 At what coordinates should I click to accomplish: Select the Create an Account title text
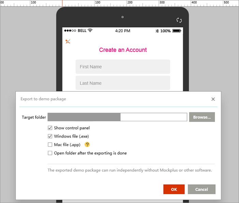tap(123, 50)
